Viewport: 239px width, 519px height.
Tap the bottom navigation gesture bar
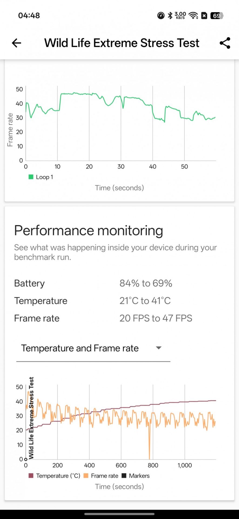click(x=119, y=514)
